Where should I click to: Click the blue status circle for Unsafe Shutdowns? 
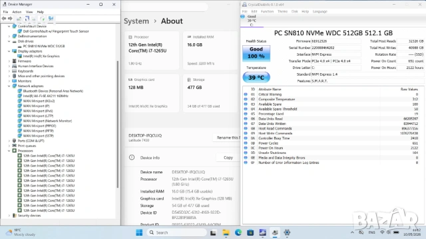click(x=246, y=153)
